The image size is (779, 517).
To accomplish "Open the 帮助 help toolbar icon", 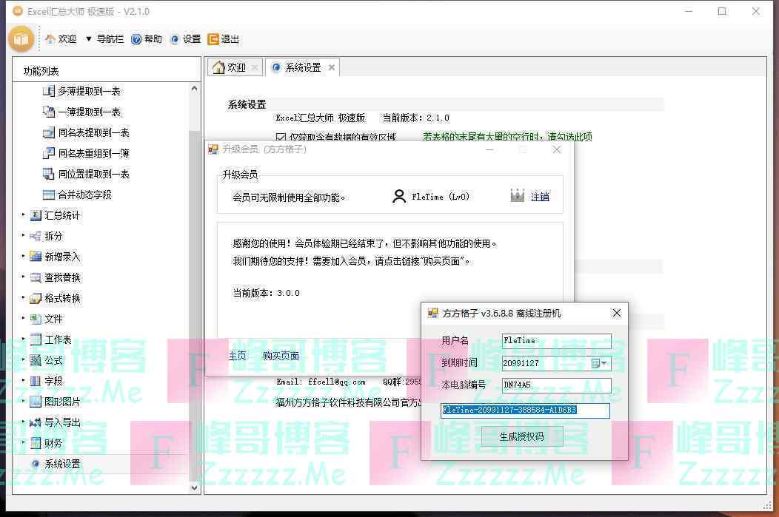I will [x=136, y=39].
